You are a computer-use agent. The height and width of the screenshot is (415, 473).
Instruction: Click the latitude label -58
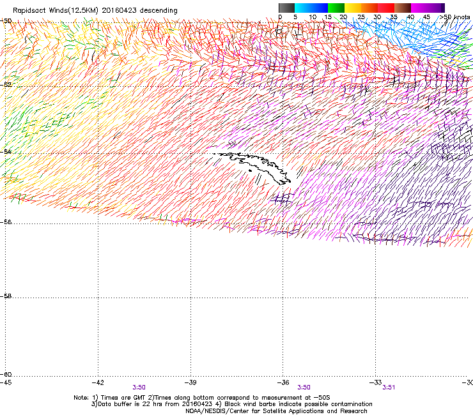[x=6, y=296]
